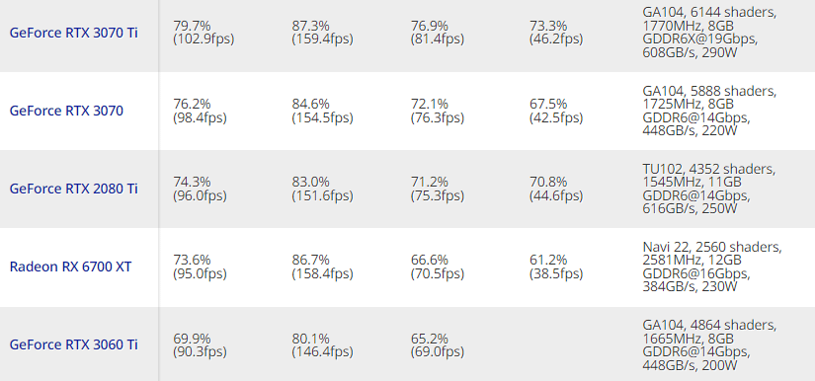Click the 87.3% (159.4fps) cell
The width and height of the screenshot is (815, 381).
(322, 33)
